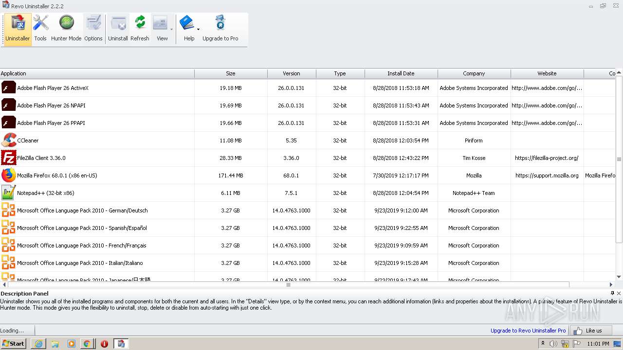Screen dimensions: 623x350
Task: Click the taskbar clock 11:01 PM
Action: (x=598, y=344)
